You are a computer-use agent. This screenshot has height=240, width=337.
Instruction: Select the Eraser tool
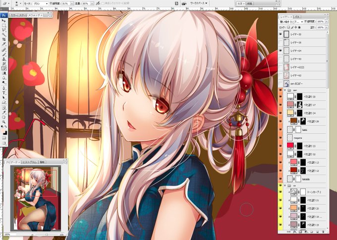pyautogui.click(x=3, y=69)
